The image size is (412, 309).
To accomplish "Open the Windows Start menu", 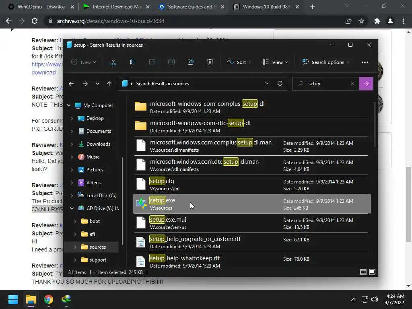I will point(13,299).
